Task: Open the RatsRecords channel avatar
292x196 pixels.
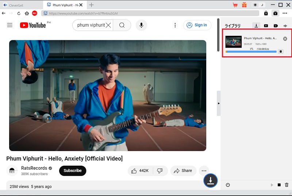Action: point(12,171)
